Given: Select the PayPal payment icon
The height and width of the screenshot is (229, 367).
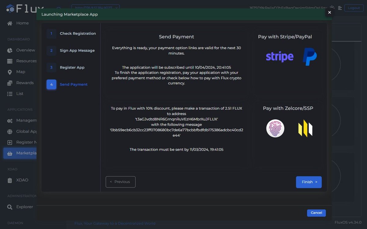Looking at the screenshot, I should coord(309,56).
